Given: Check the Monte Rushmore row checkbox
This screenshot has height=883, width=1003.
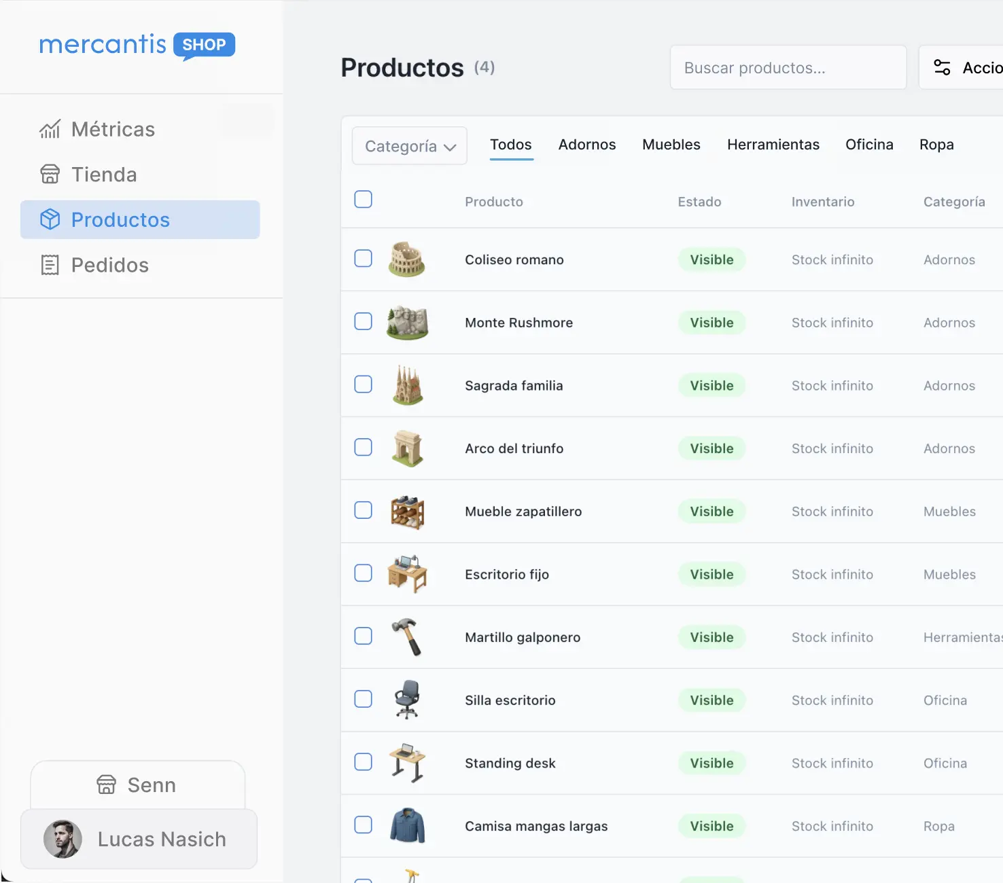Looking at the screenshot, I should (364, 321).
